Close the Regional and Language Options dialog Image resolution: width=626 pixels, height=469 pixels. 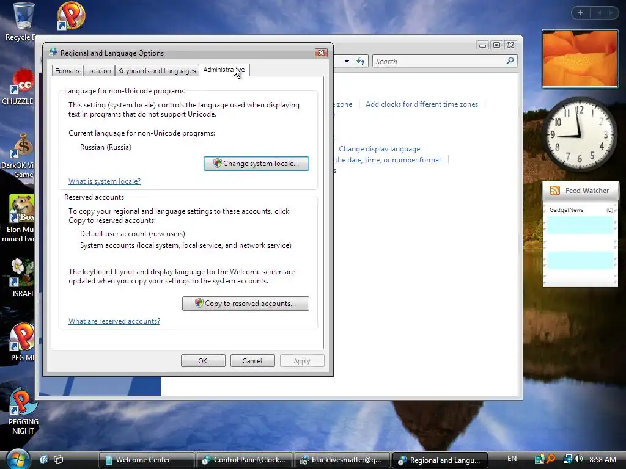coord(321,53)
